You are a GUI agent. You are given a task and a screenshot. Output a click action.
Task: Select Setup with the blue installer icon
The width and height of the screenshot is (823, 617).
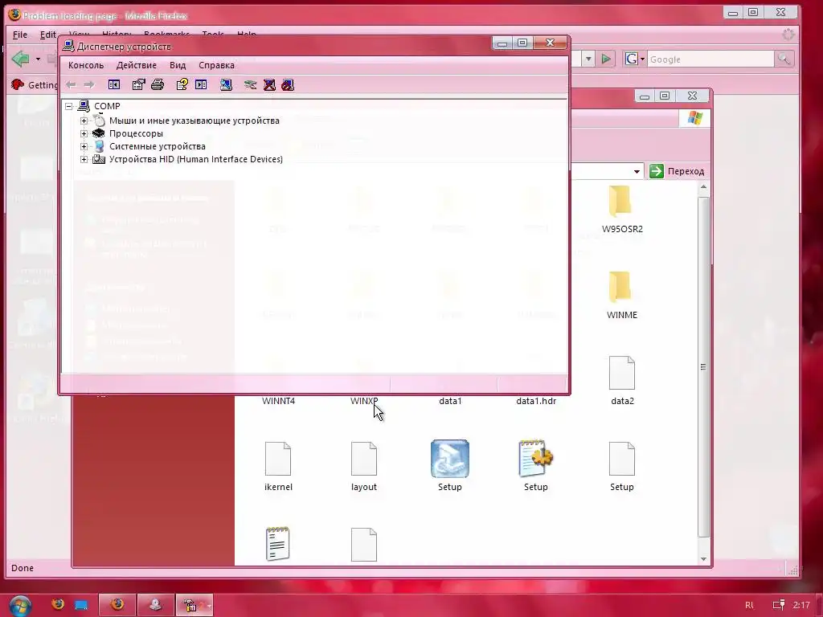click(450, 467)
